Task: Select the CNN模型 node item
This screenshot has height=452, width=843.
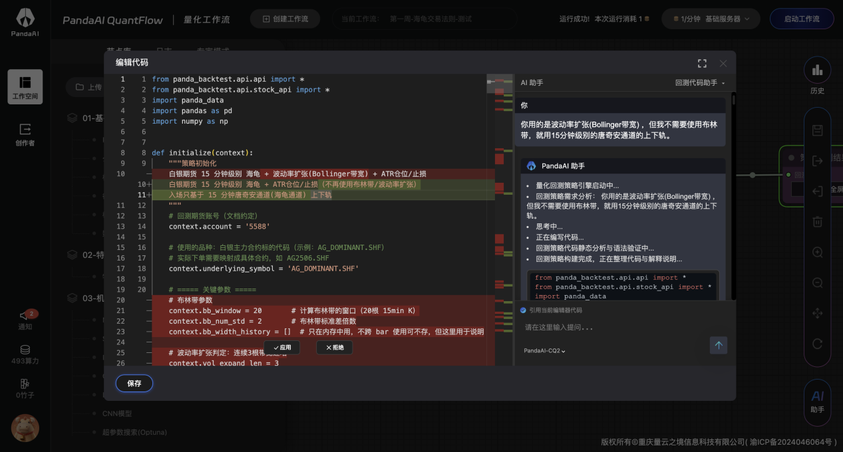Action: 117,413
